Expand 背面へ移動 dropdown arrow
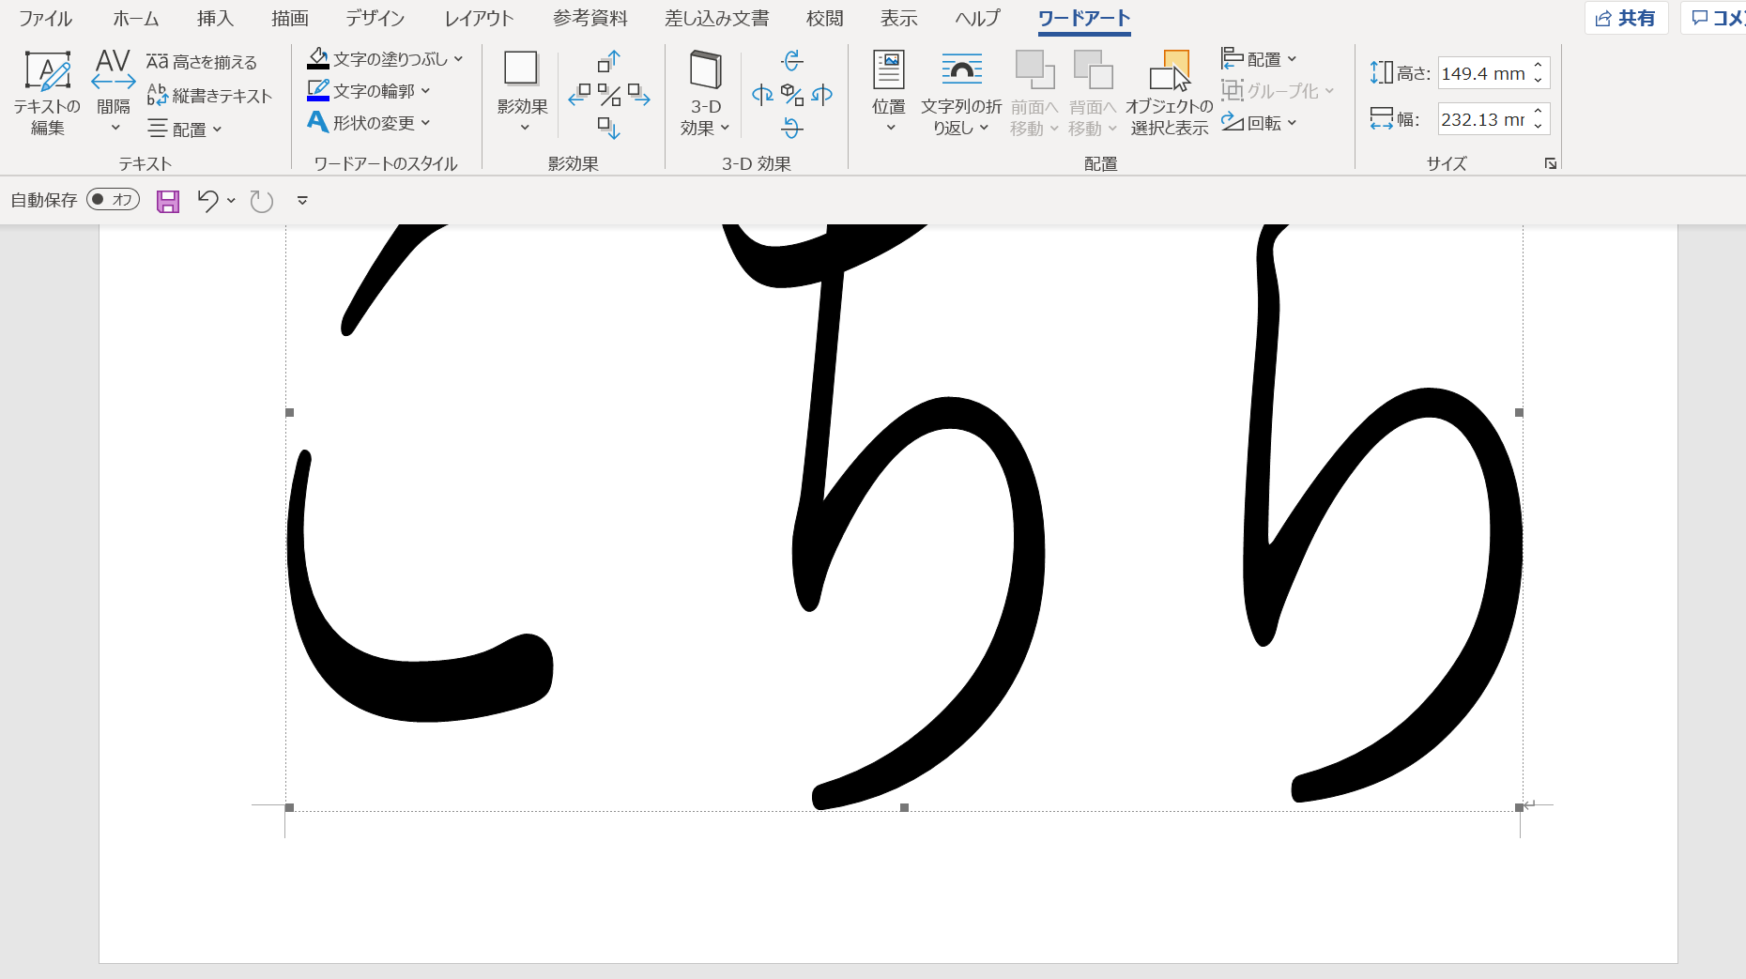Screen dimensions: 1746x979 pos(1112,129)
